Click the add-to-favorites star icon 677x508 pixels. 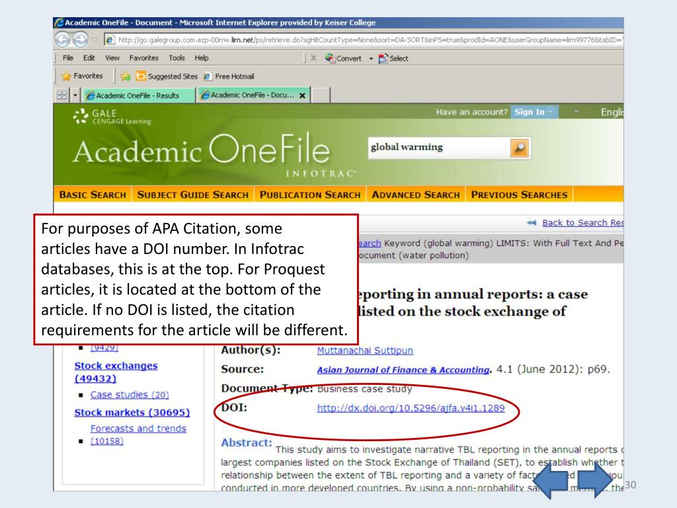[x=126, y=77]
